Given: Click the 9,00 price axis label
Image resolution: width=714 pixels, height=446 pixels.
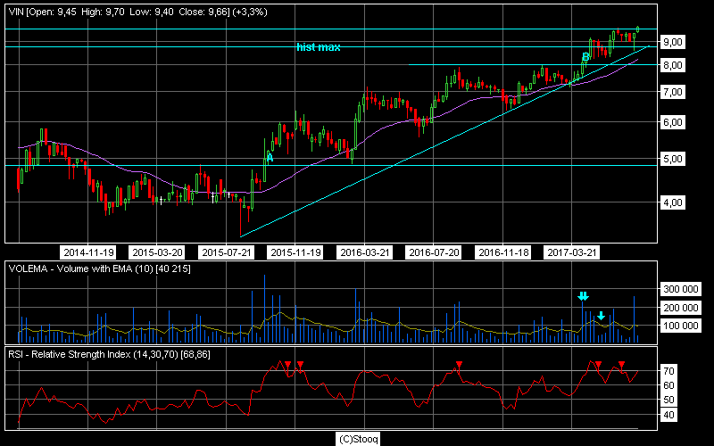Looking at the screenshot, I should tap(673, 42).
